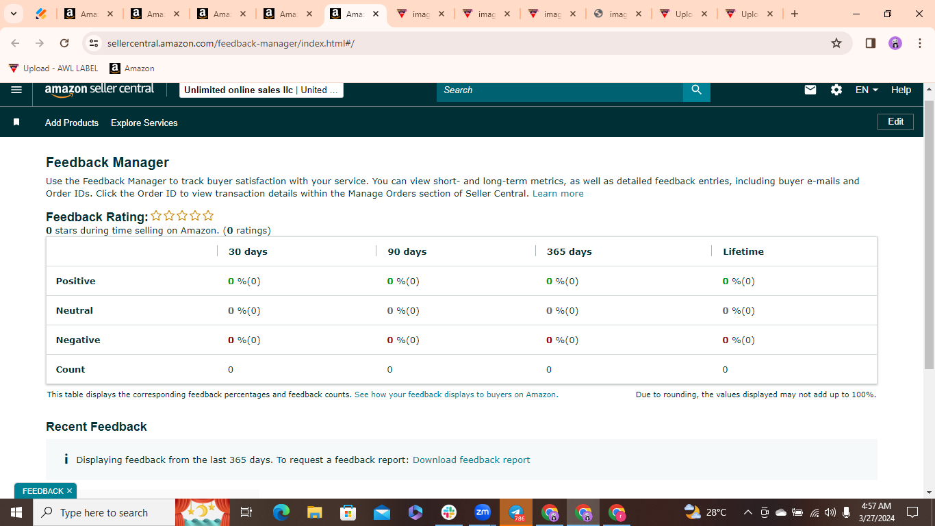Open Chrome's side panel

(x=871, y=43)
